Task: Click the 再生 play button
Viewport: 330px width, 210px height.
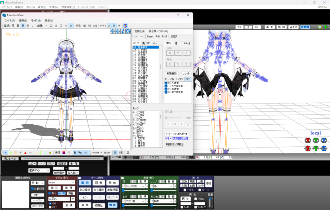Action: tap(185, 199)
